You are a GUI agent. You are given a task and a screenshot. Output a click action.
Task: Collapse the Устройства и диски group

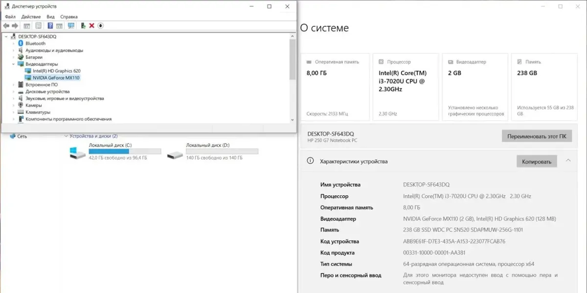(x=66, y=136)
